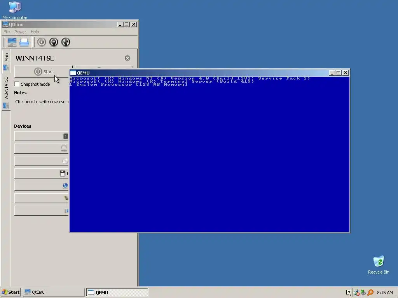Click the Notes text field
The image size is (398, 298).
tap(42, 102)
